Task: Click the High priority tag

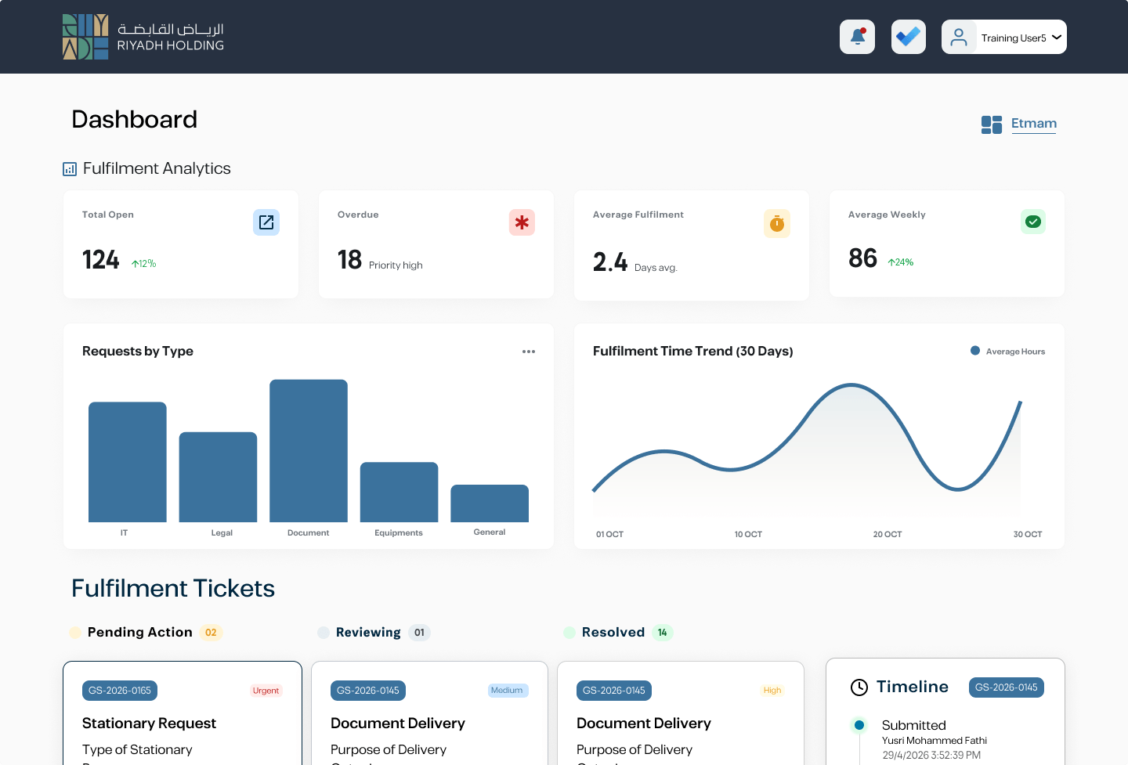Action: [x=772, y=691]
